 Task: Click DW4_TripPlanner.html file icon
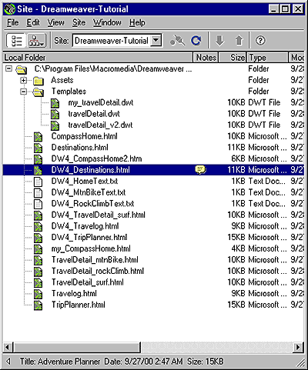38,238
